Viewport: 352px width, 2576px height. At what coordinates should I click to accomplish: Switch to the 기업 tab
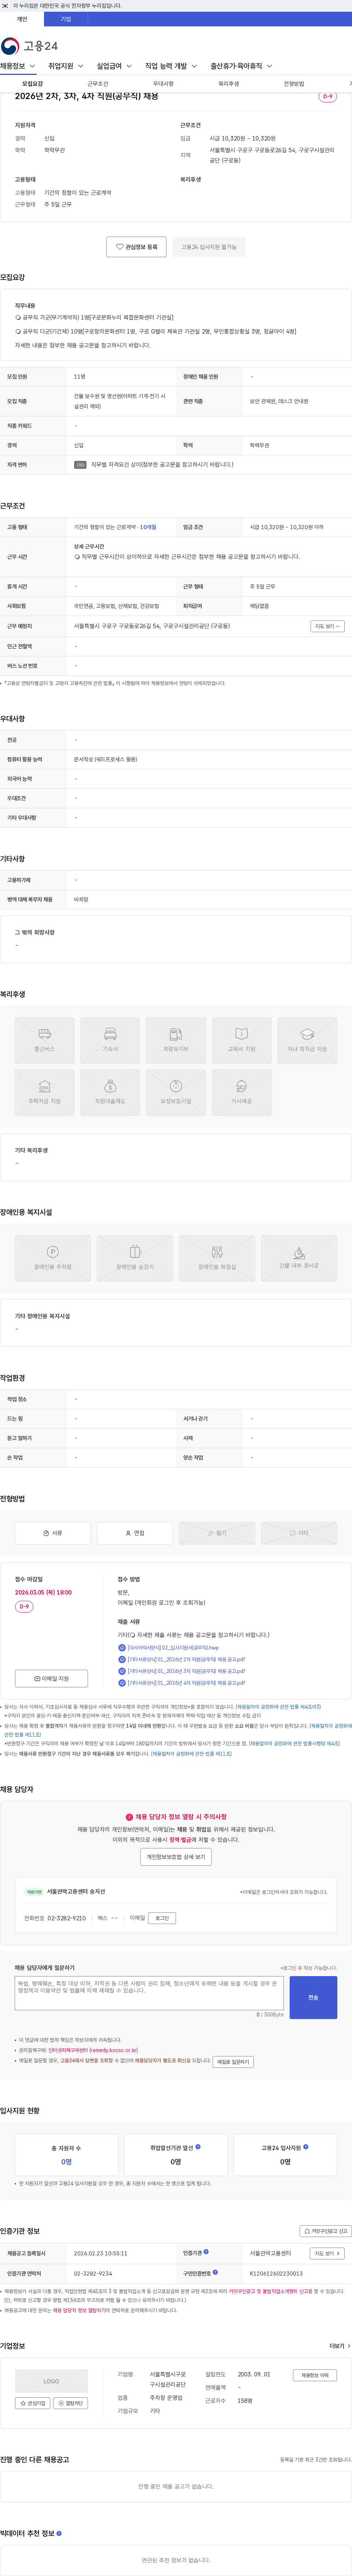pyautogui.click(x=66, y=19)
